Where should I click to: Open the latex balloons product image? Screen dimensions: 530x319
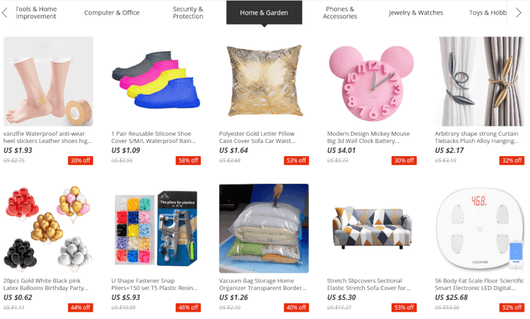click(x=48, y=228)
